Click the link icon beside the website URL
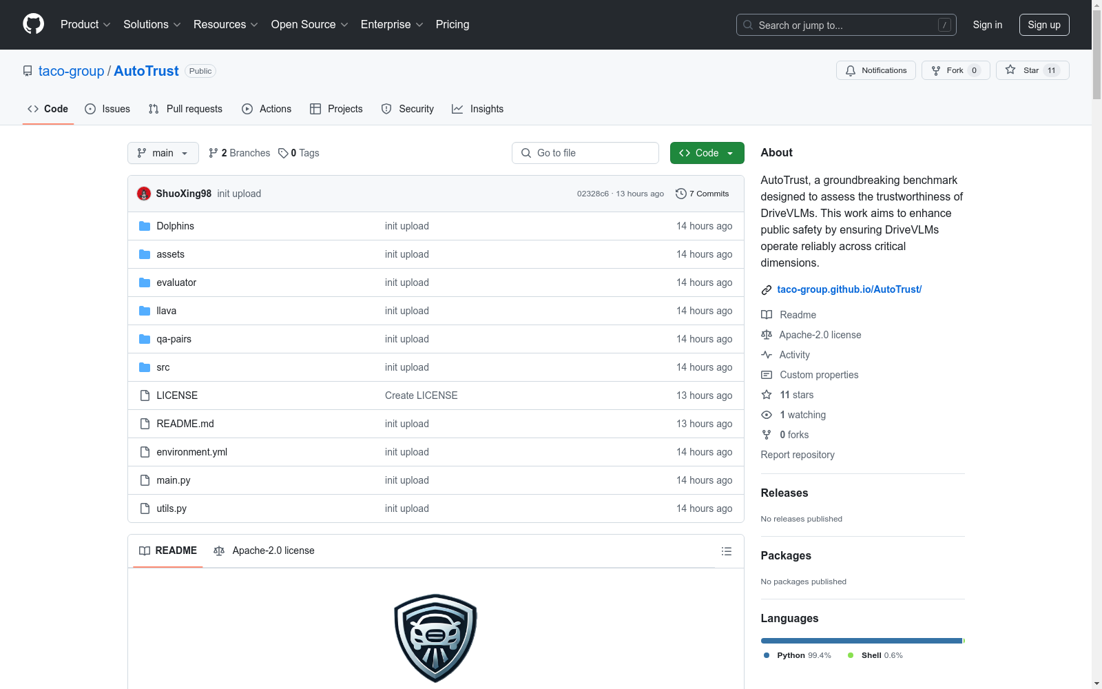 (x=766, y=290)
